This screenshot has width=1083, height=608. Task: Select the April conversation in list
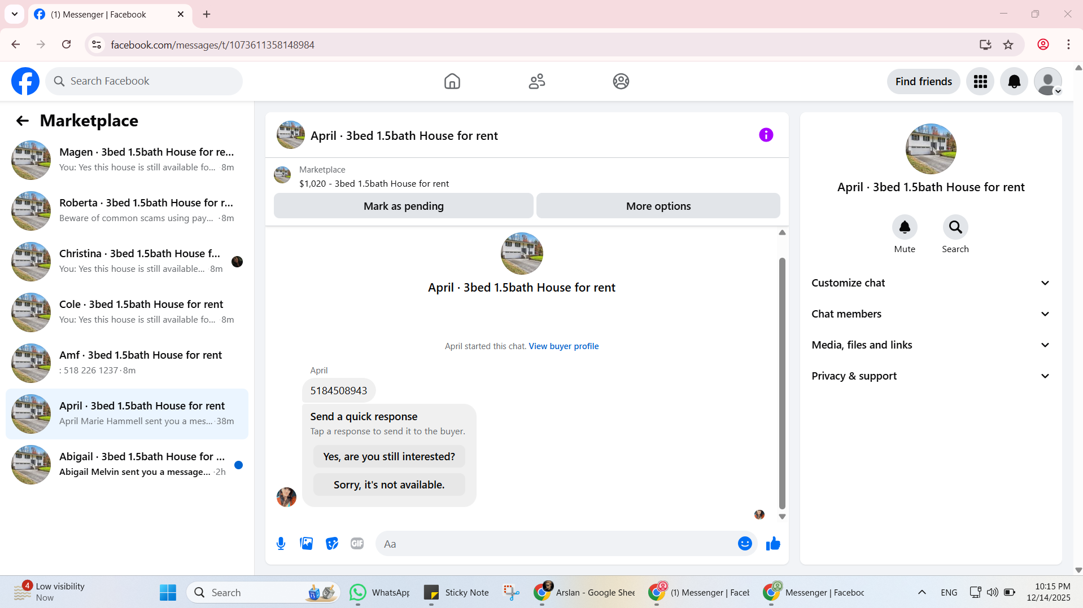tap(127, 414)
